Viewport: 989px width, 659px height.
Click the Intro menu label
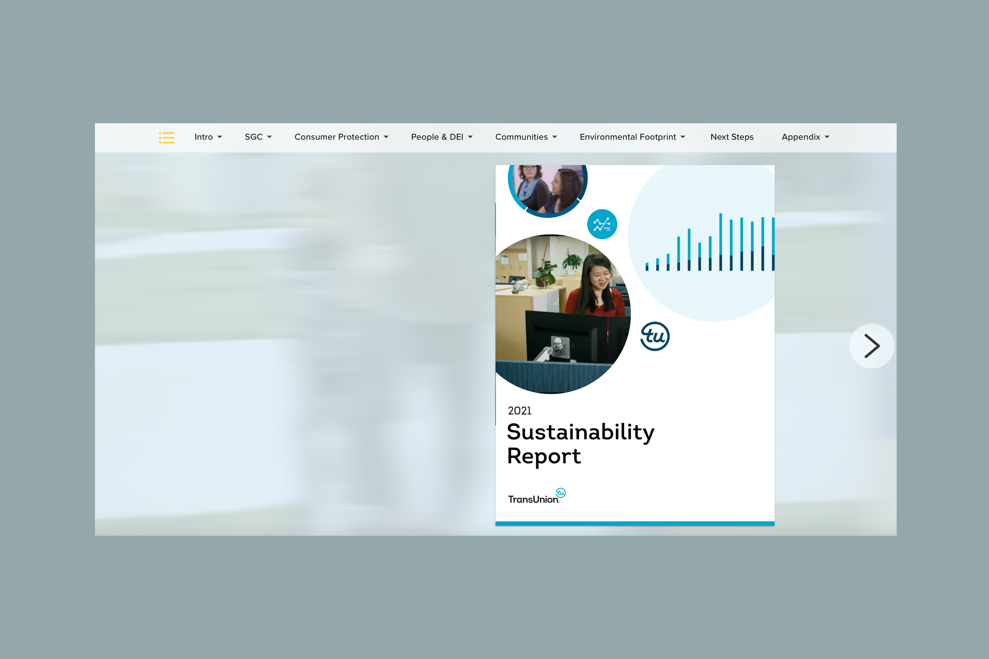pos(203,137)
